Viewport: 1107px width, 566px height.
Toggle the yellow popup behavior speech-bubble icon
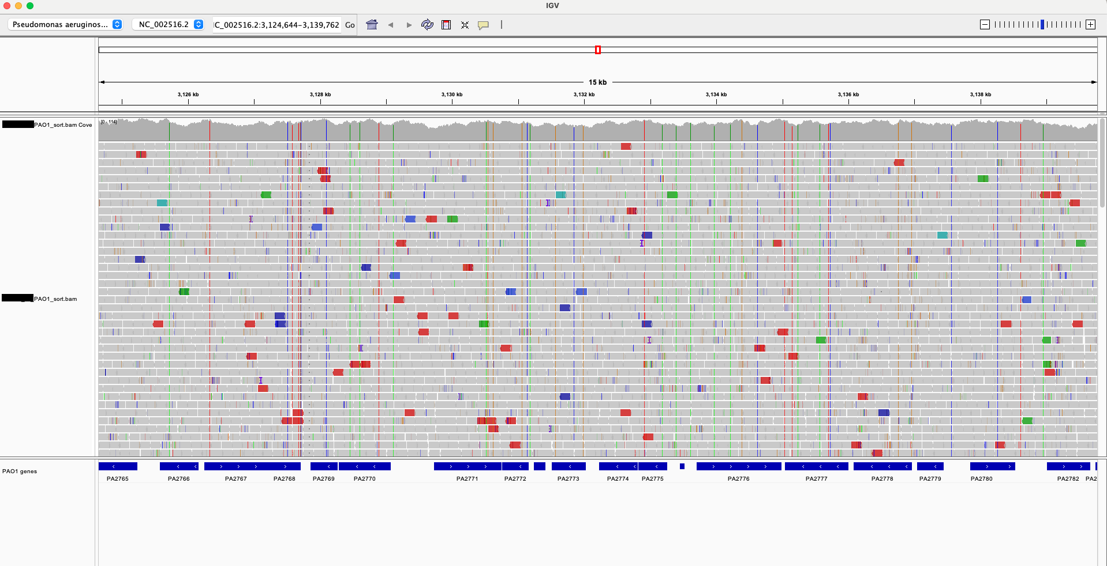tap(483, 25)
